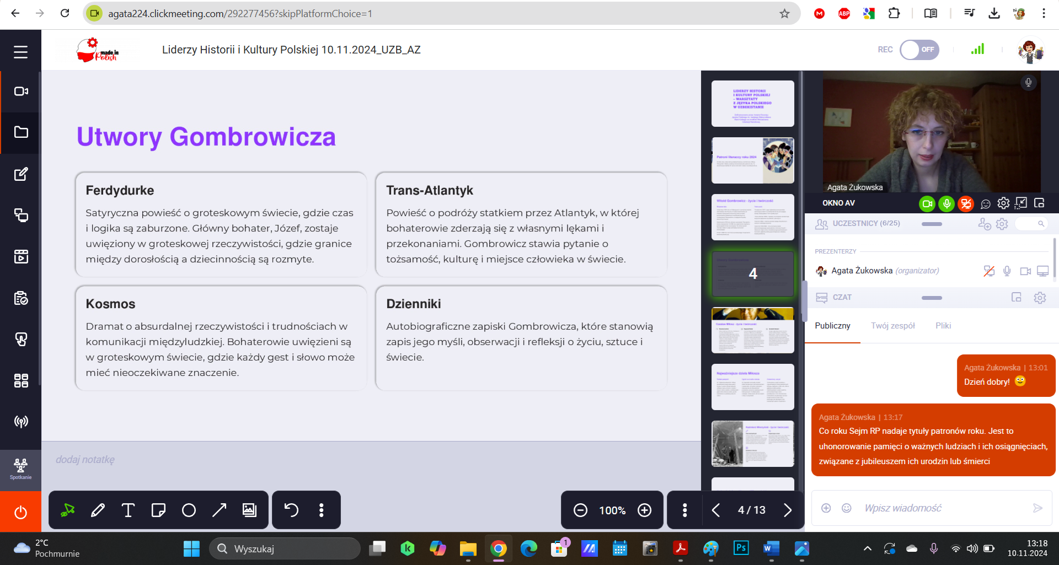This screenshot has height=565, width=1059.
Task: Toggle the REC recording switch
Action: [x=919, y=50]
